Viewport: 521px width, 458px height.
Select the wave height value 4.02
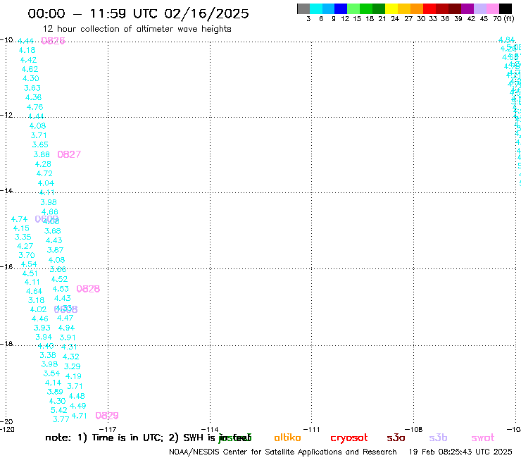(38, 309)
